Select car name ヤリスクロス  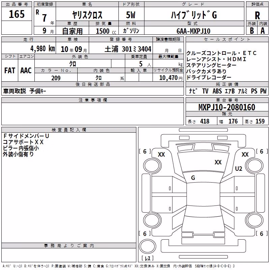(x=87, y=15)
